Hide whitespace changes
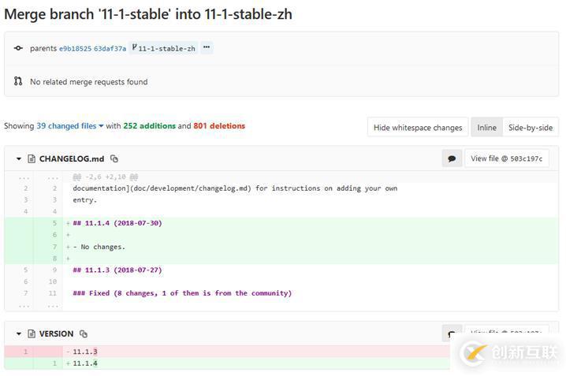 click(x=418, y=128)
